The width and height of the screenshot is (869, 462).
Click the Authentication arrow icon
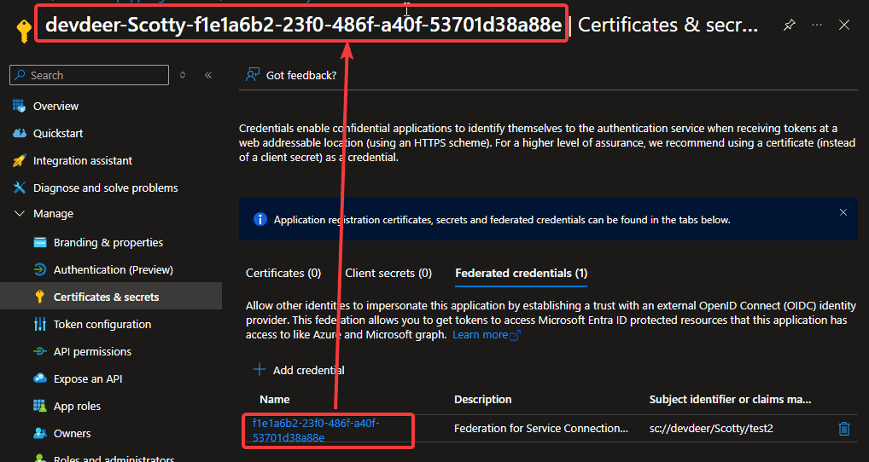click(40, 269)
